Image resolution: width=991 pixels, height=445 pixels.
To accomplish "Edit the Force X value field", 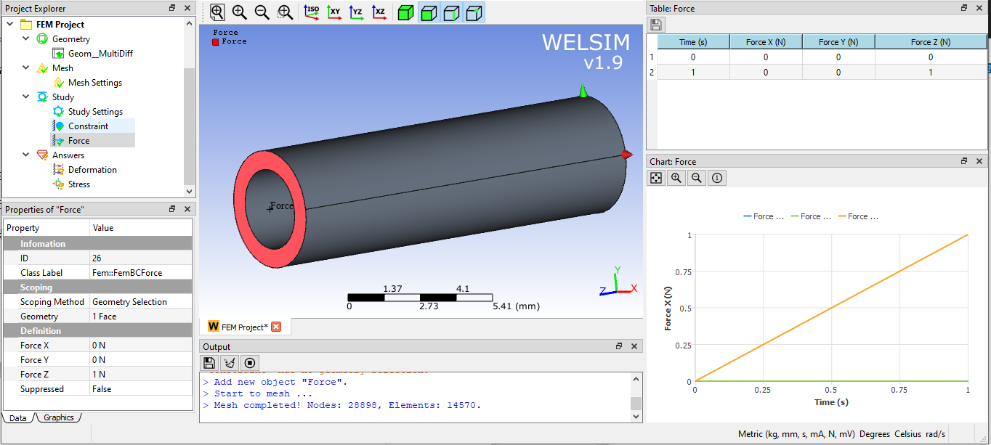I will [141, 346].
